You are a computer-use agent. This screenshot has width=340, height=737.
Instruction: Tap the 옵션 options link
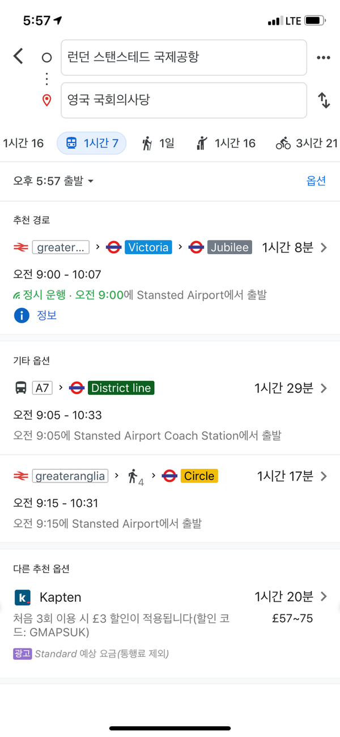[316, 181]
